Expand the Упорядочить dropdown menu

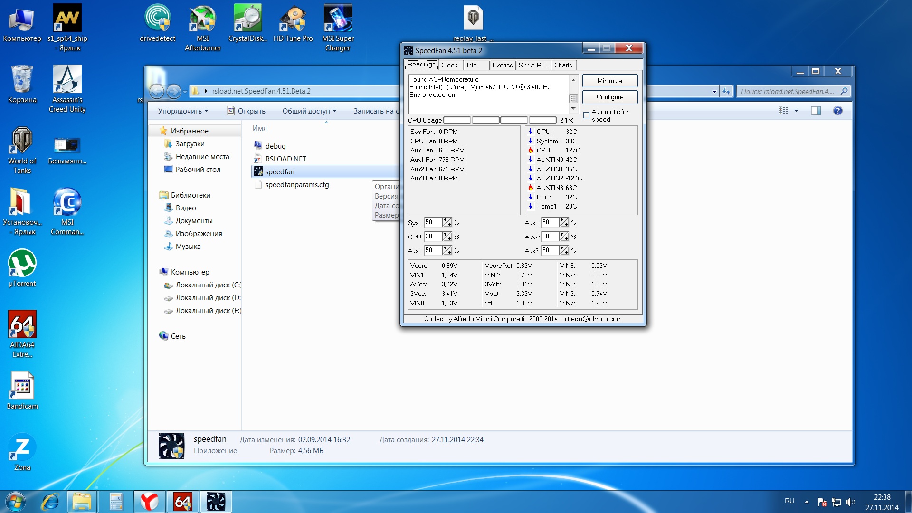click(x=183, y=111)
